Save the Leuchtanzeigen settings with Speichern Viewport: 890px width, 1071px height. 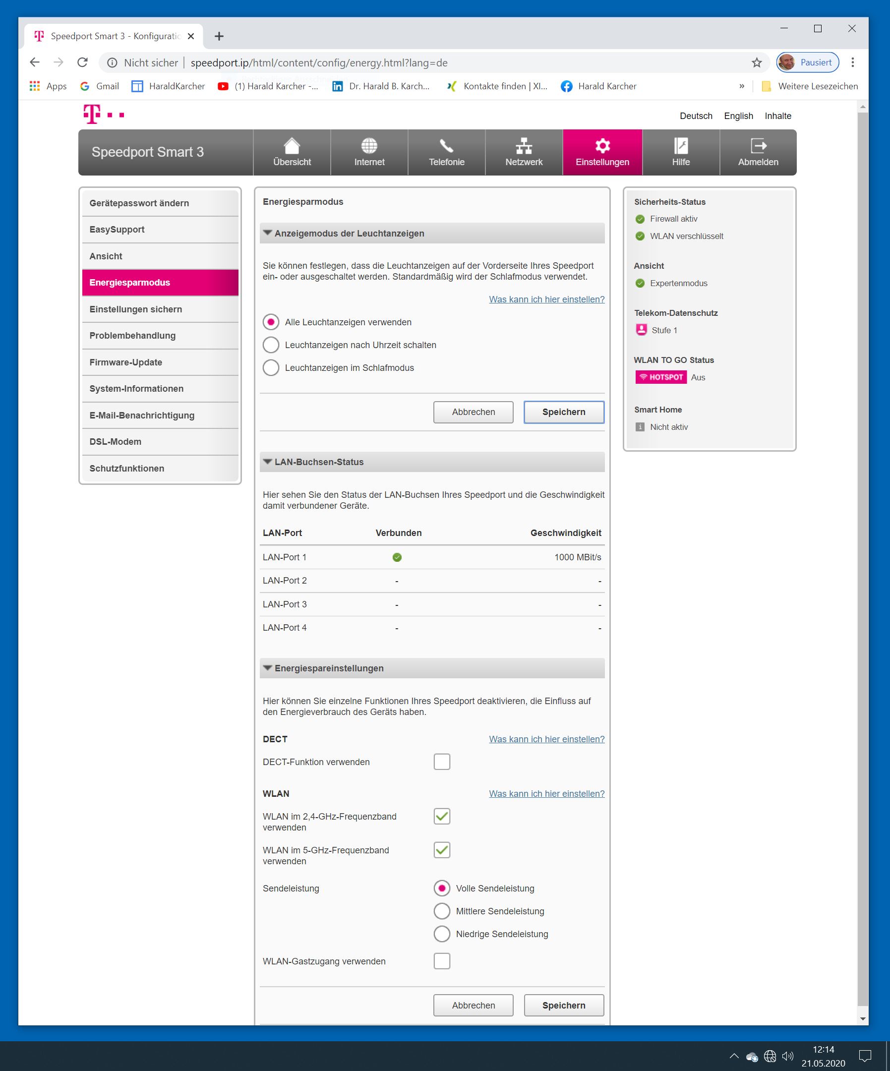pos(564,412)
